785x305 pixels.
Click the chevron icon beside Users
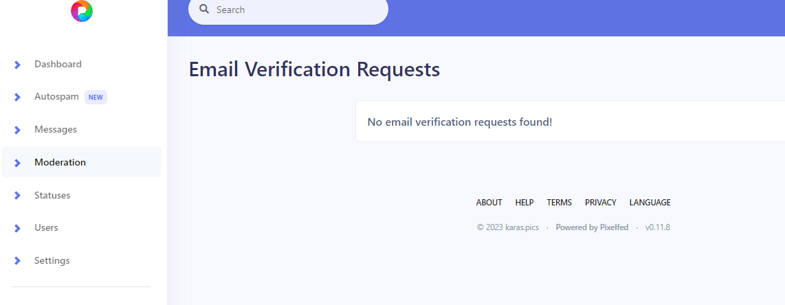pyautogui.click(x=17, y=228)
